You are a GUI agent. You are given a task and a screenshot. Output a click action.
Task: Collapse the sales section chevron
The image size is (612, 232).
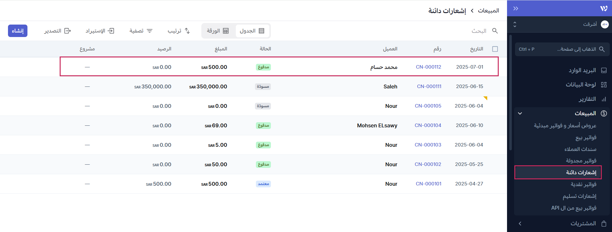pyautogui.click(x=520, y=113)
